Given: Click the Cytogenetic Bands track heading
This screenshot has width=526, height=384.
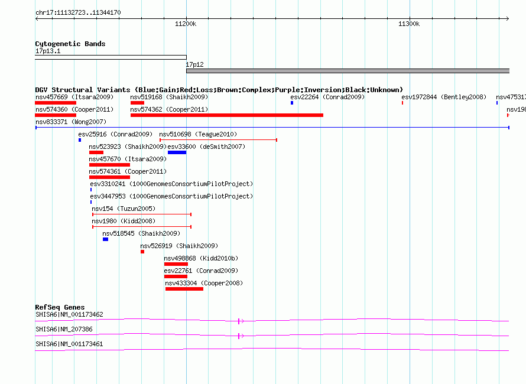Looking at the screenshot, I should tap(70, 44).
